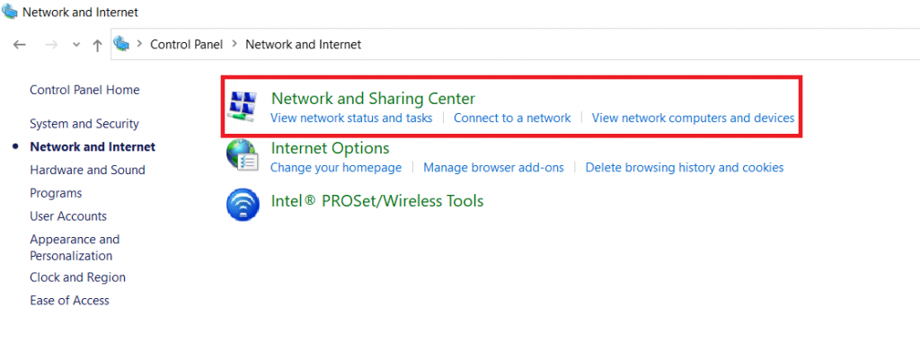920x360 pixels.
Task: Click the Change your homepage link
Action: click(336, 168)
